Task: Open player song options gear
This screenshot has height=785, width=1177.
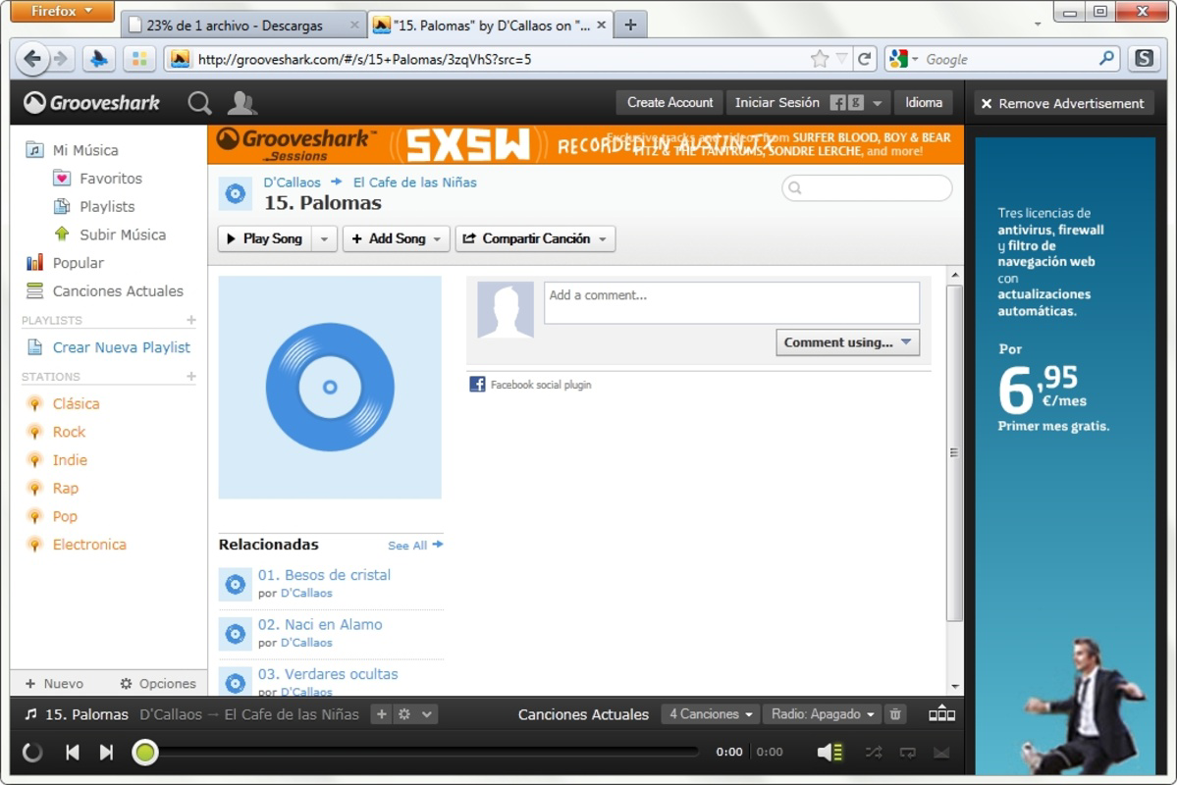Action: tap(404, 714)
